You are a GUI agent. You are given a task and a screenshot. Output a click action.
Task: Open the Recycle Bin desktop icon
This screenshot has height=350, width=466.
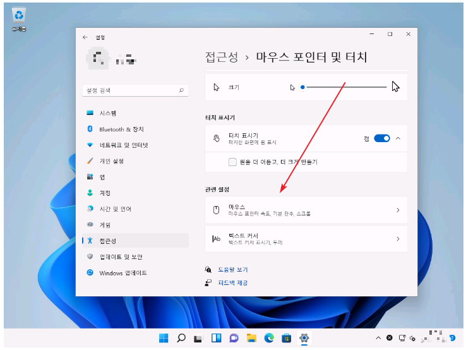(19, 19)
